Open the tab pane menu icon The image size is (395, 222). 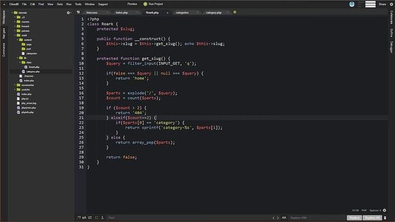click(78, 12)
